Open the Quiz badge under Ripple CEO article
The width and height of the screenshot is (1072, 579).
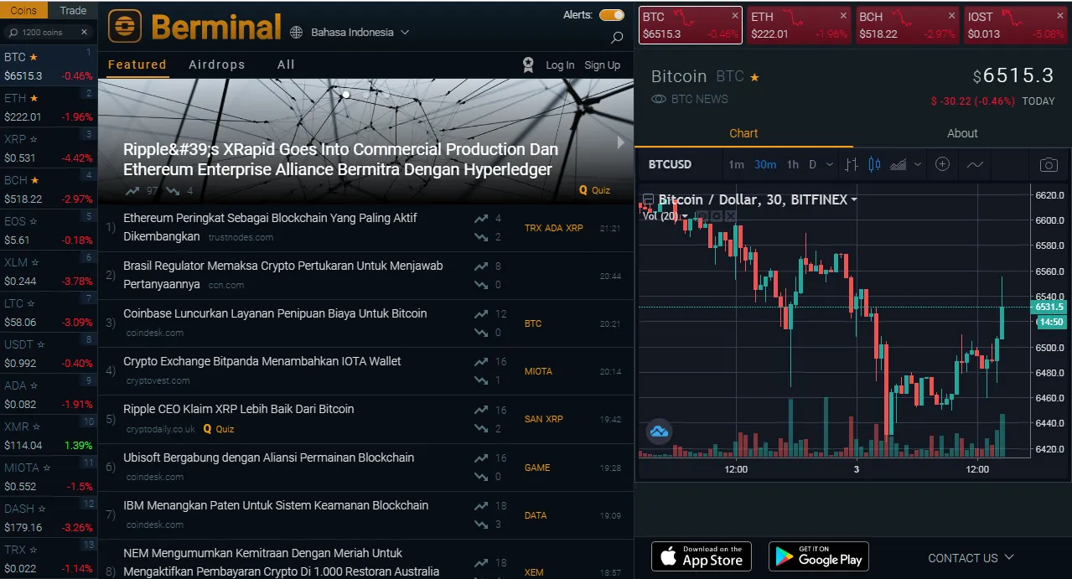[x=219, y=429]
